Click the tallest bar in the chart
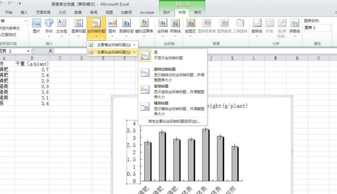This screenshot has height=194, width=337. pyautogui.click(x=205, y=155)
